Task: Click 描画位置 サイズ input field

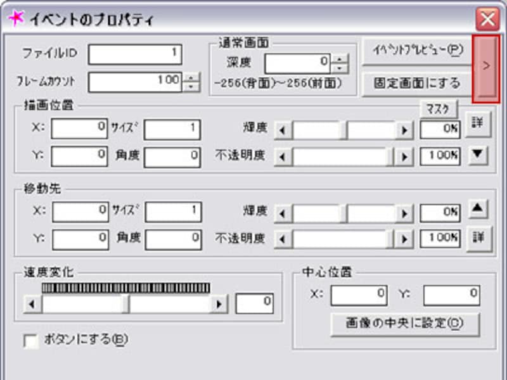Action: [x=172, y=130]
